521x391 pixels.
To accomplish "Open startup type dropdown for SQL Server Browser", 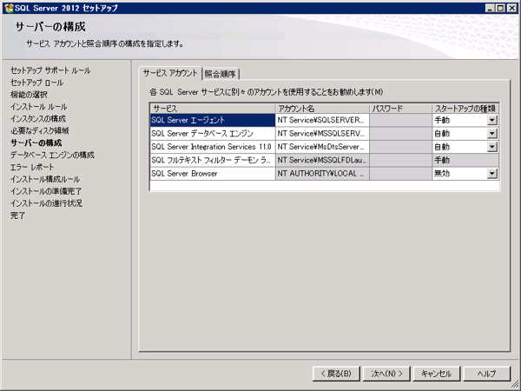I will (x=491, y=173).
